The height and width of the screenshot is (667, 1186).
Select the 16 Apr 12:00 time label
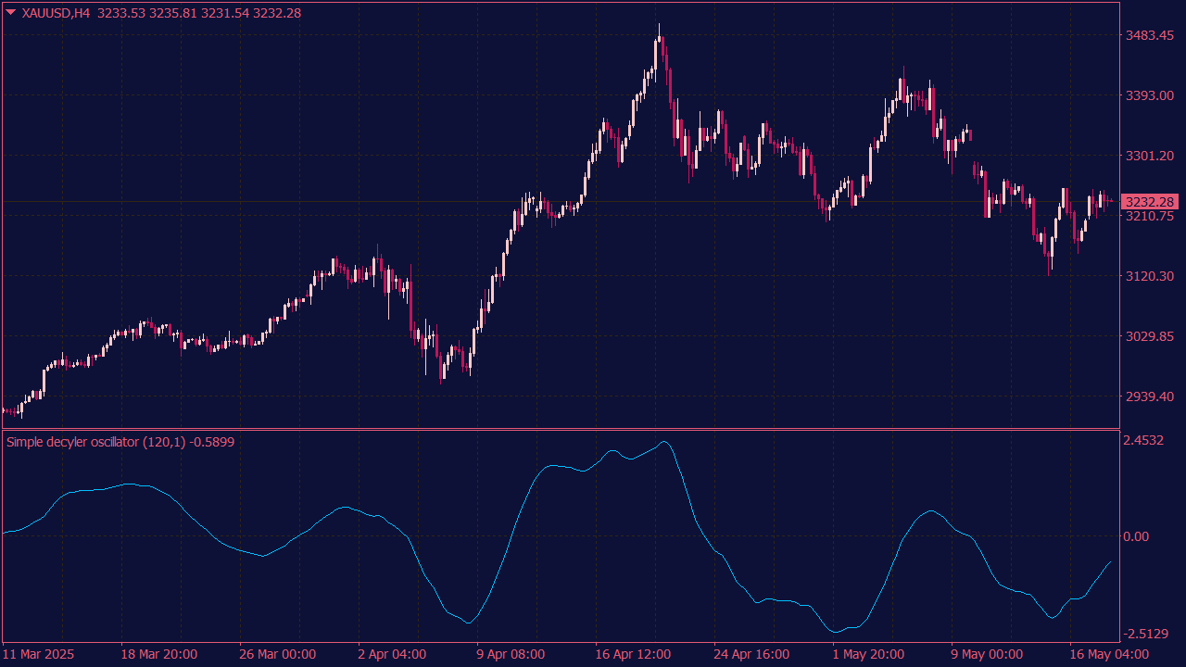point(635,654)
